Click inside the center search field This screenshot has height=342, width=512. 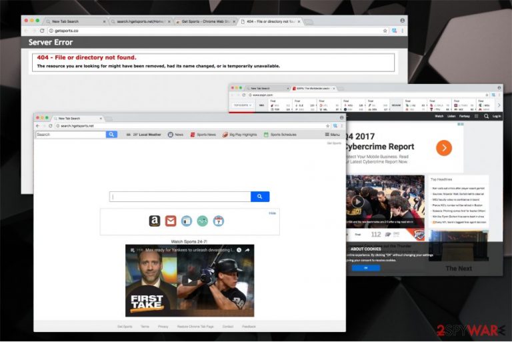click(180, 197)
